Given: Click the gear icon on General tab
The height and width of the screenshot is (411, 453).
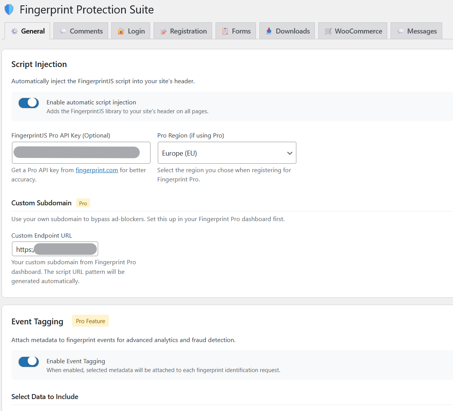Looking at the screenshot, I should [15, 31].
